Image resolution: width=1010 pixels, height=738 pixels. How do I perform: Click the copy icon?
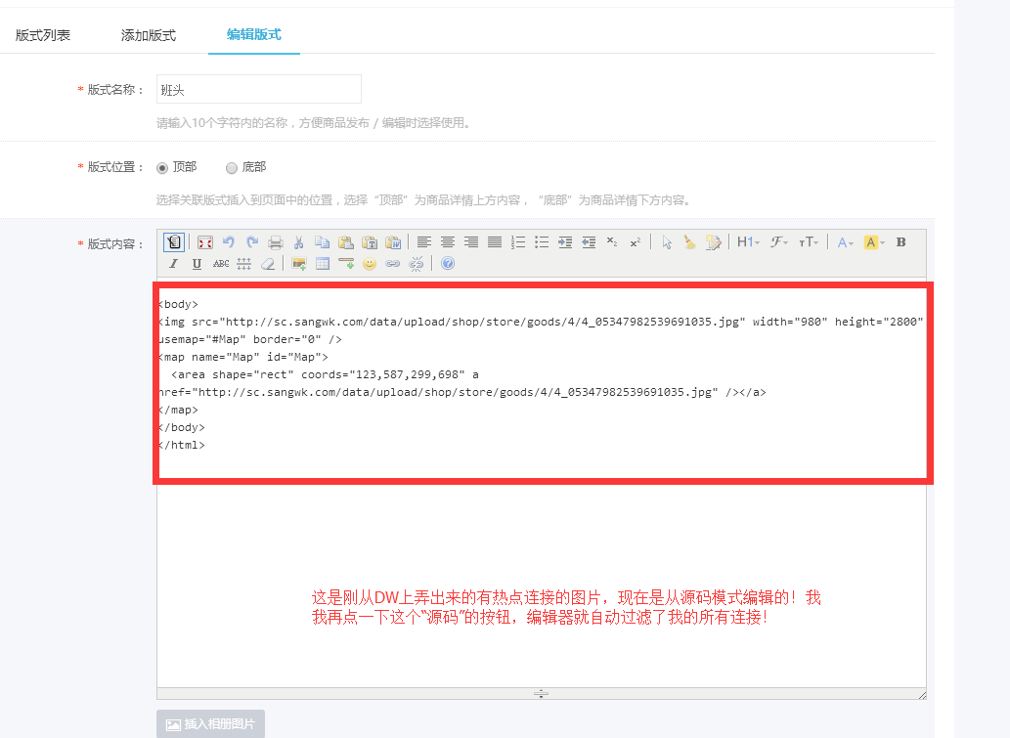(322, 242)
